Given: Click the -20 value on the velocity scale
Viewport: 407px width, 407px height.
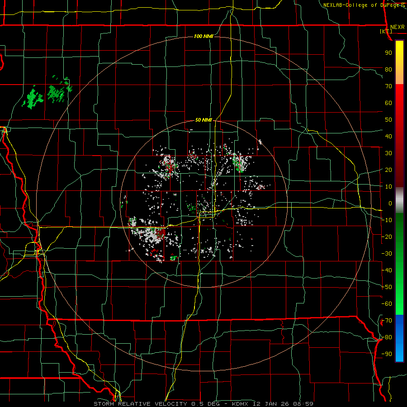Looking at the screenshot, I should [x=387, y=237].
